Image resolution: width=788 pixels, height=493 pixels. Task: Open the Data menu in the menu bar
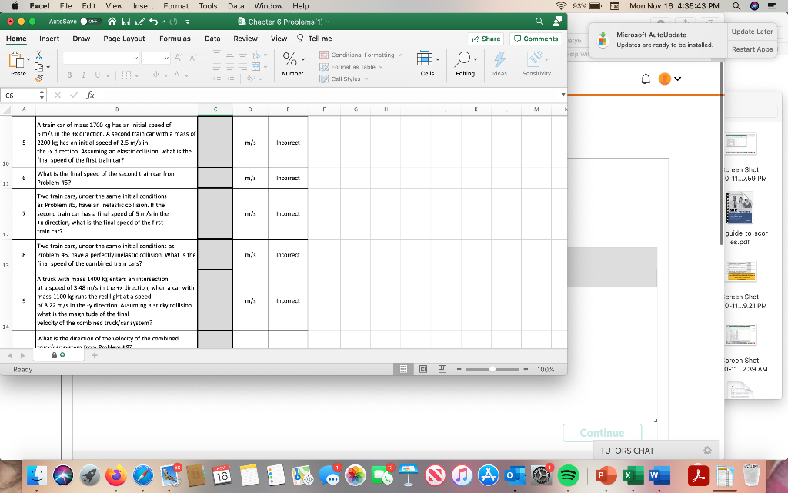pyautogui.click(x=236, y=5)
